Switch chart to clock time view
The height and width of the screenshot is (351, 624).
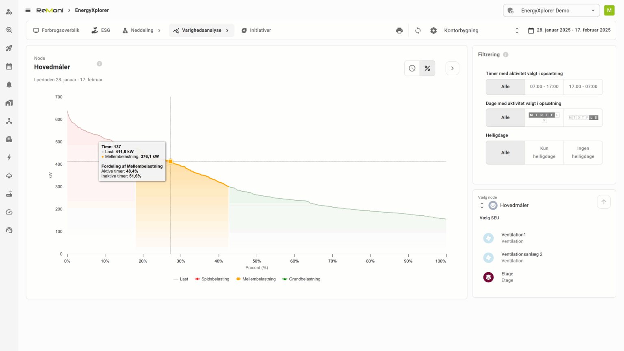pos(412,68)
